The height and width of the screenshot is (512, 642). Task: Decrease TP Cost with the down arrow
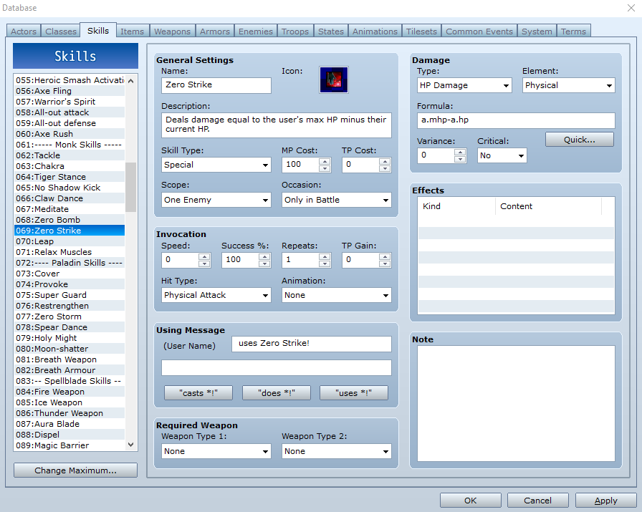coord(385,168)
